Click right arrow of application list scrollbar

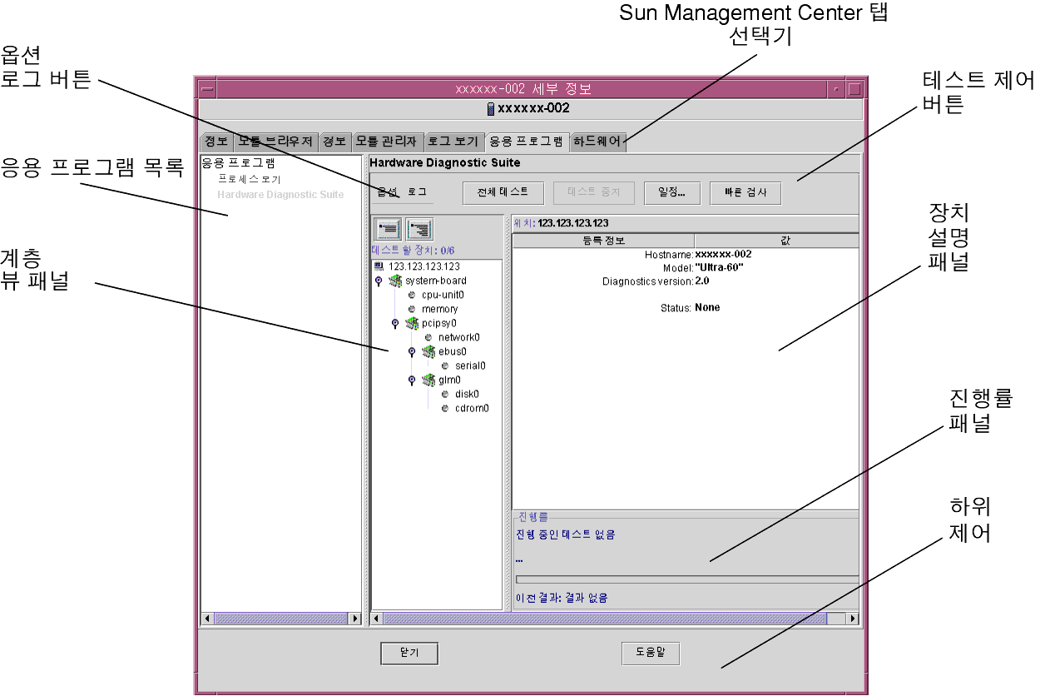coord(355,619)
